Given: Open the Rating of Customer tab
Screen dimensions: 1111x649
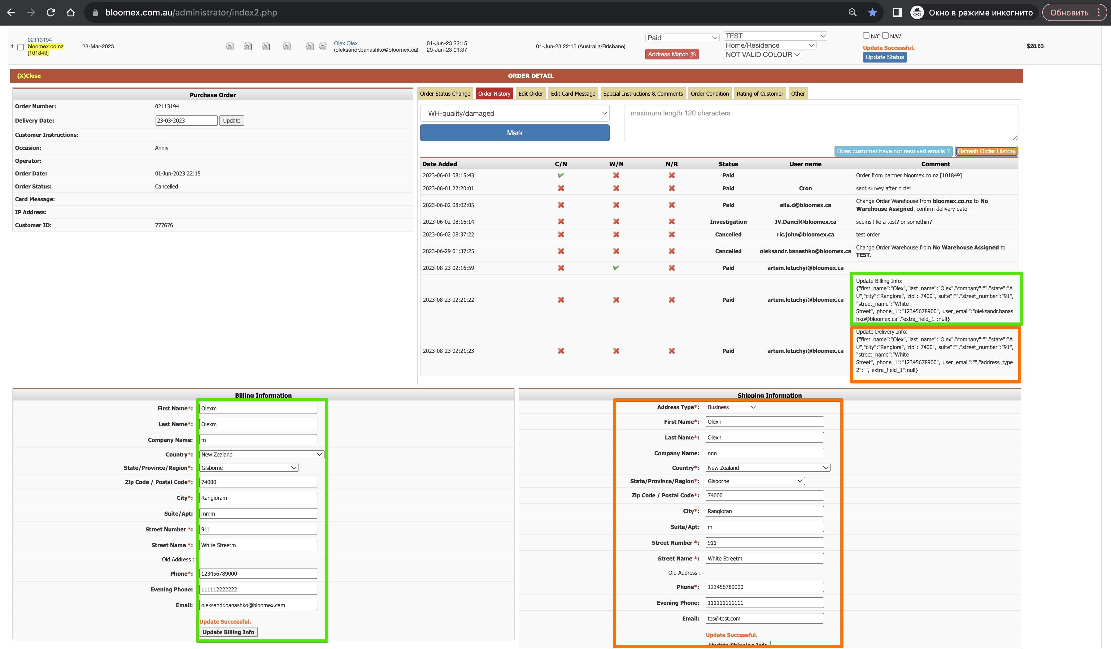Looking at the screenshot, I should click(760, 93).
